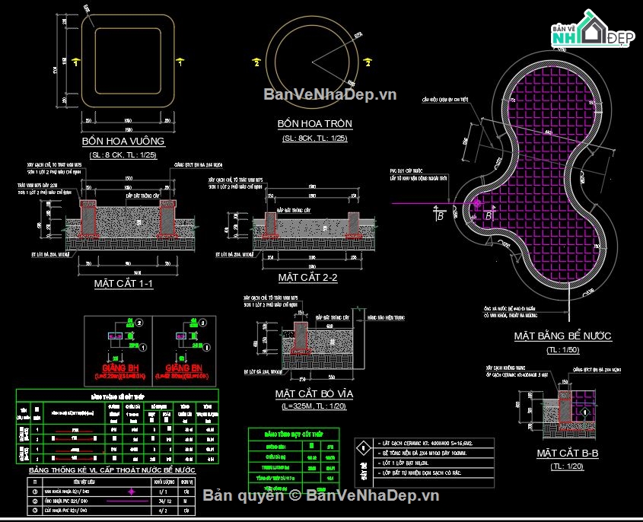The height and width of the screenshot is (522, 643).
Task: Click the yellow section marker 1 right of square
Action: click(x=179, y=59)
